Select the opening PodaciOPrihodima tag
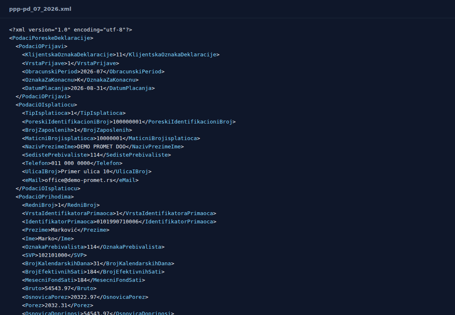Image resolution: width=455 pixels, height=315 pixels. coord(45,197)
